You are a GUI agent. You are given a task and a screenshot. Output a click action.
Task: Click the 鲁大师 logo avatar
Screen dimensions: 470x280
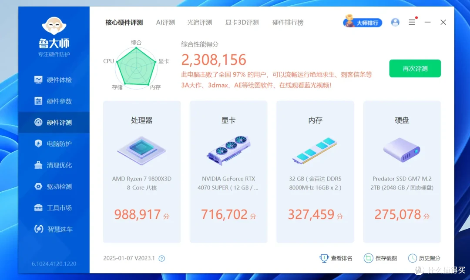pos(54,26)
